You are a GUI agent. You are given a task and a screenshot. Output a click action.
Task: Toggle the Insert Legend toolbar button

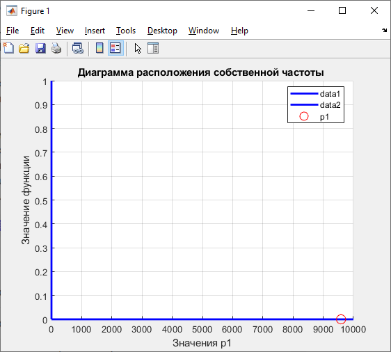click(x=115, y=48)
